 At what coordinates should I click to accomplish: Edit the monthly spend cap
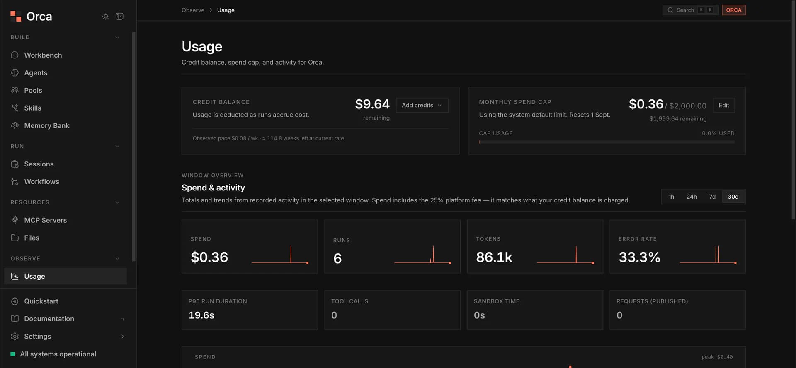[x=724, y=105]
